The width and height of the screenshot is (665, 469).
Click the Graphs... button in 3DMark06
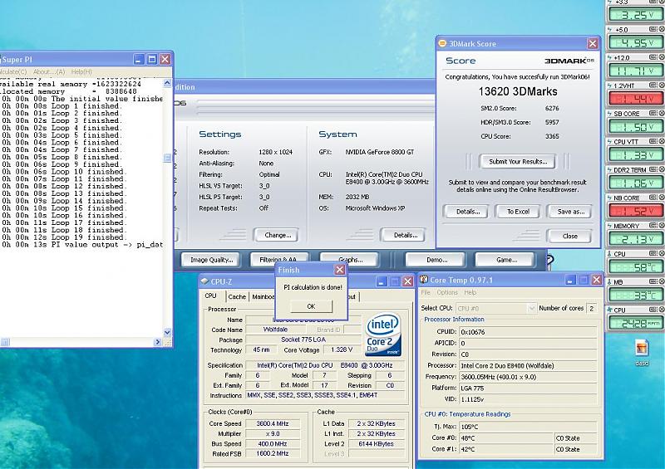tap(350, 260)
